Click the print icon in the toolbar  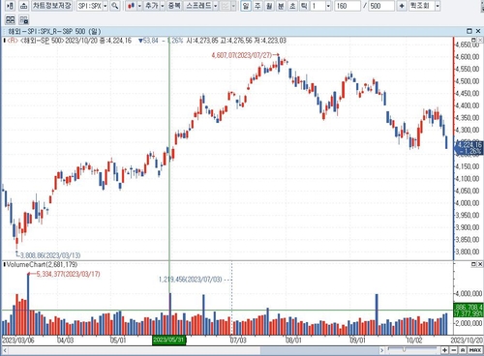23,6
